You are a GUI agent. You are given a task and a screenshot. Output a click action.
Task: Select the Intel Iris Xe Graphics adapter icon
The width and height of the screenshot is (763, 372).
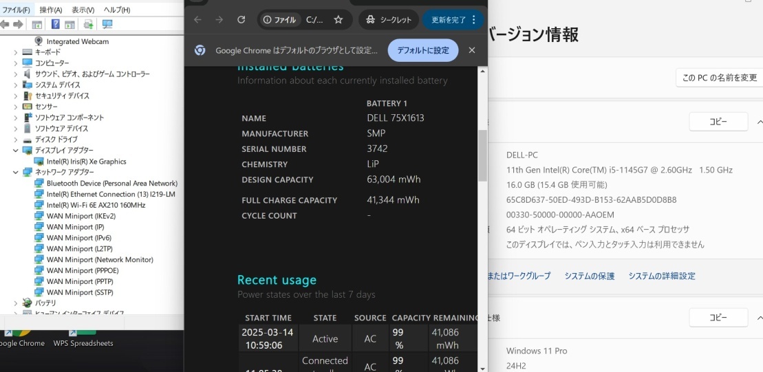(x=39, y=162)
